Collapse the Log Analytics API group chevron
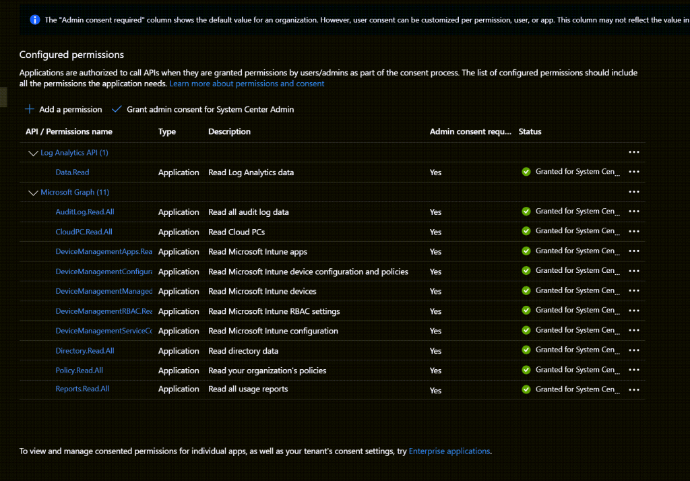 click(x=32, y=153)
